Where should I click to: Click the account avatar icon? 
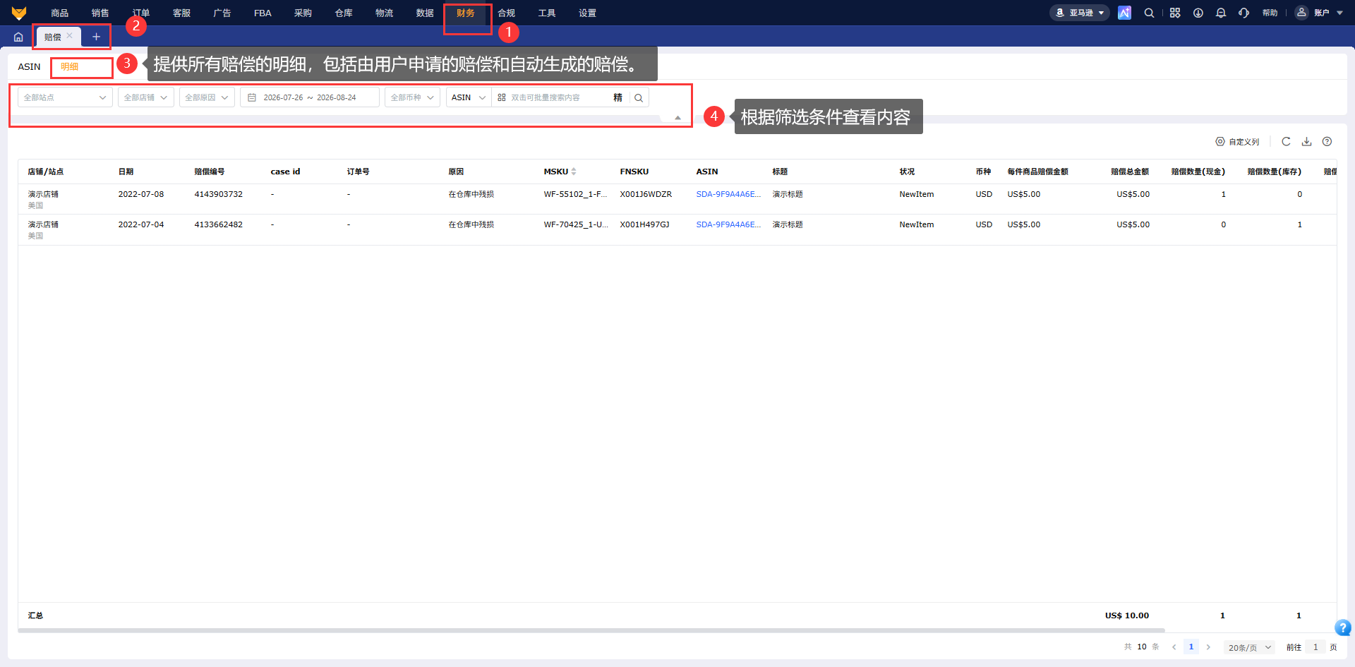point(1301,13)
